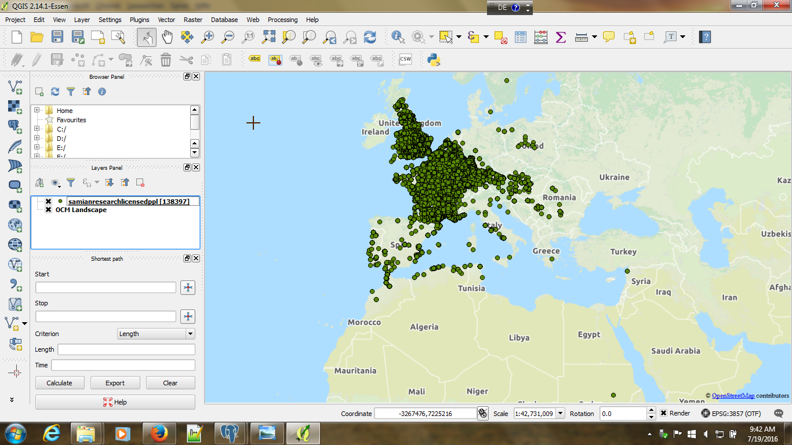Open the Python Console icon
This screenshot has height=445, width=792.
point(434,59)
